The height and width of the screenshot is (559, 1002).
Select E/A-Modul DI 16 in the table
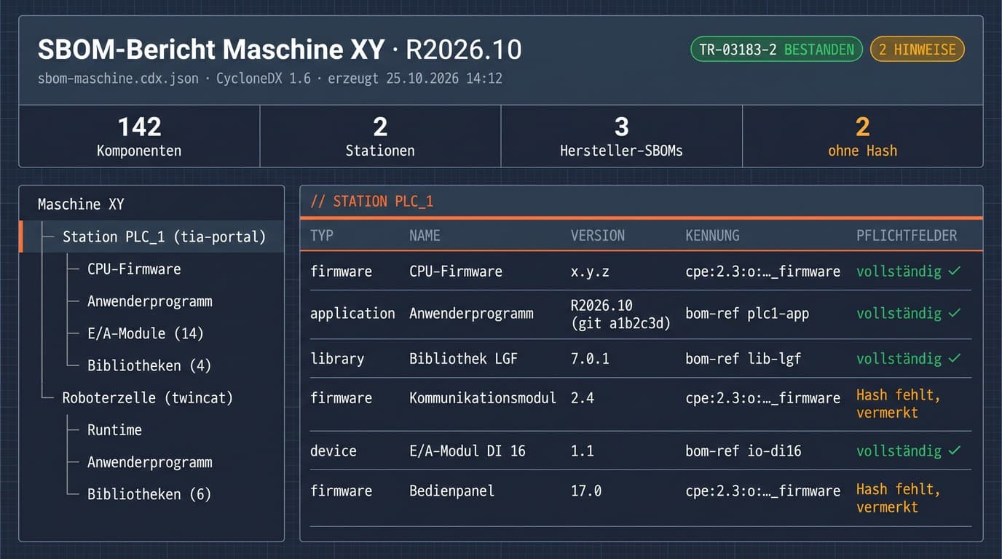click(x=467, y=451)
